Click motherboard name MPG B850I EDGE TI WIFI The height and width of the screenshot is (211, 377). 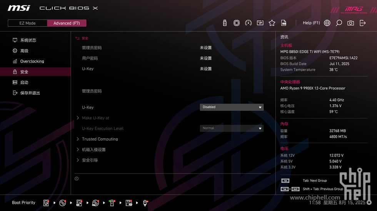(x=310, y=52)
